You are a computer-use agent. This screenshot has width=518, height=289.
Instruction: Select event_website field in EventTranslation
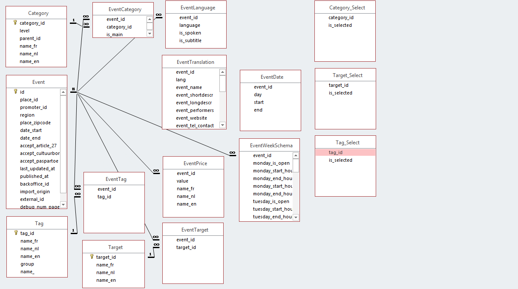(x=191, y=118)
